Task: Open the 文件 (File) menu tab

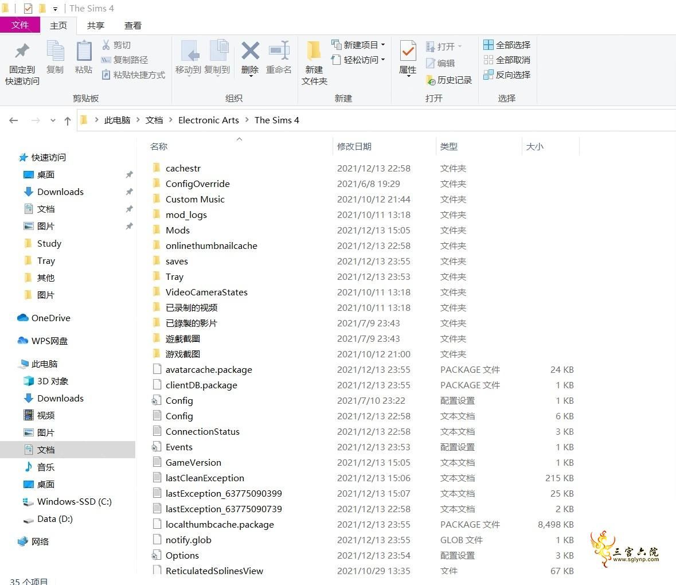Action: click(20, 25)
